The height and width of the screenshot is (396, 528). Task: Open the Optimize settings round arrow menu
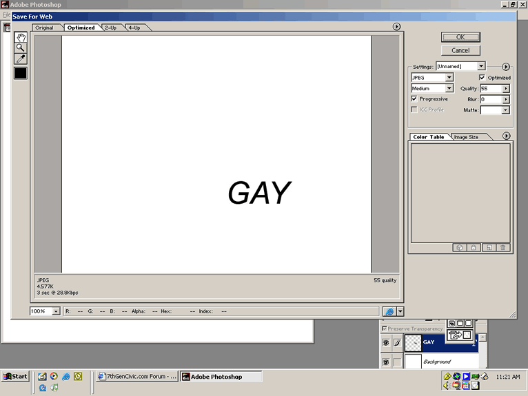(x=505, y=67)
